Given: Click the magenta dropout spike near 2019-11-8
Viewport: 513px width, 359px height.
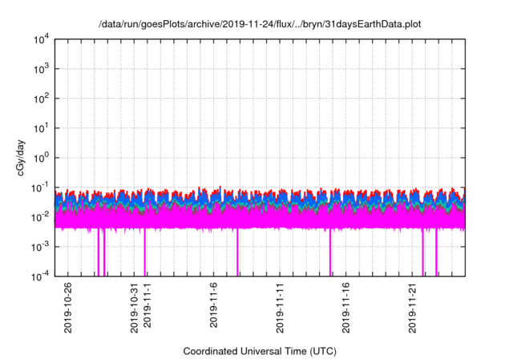Looking at the screenshot, I should point(237,252).
